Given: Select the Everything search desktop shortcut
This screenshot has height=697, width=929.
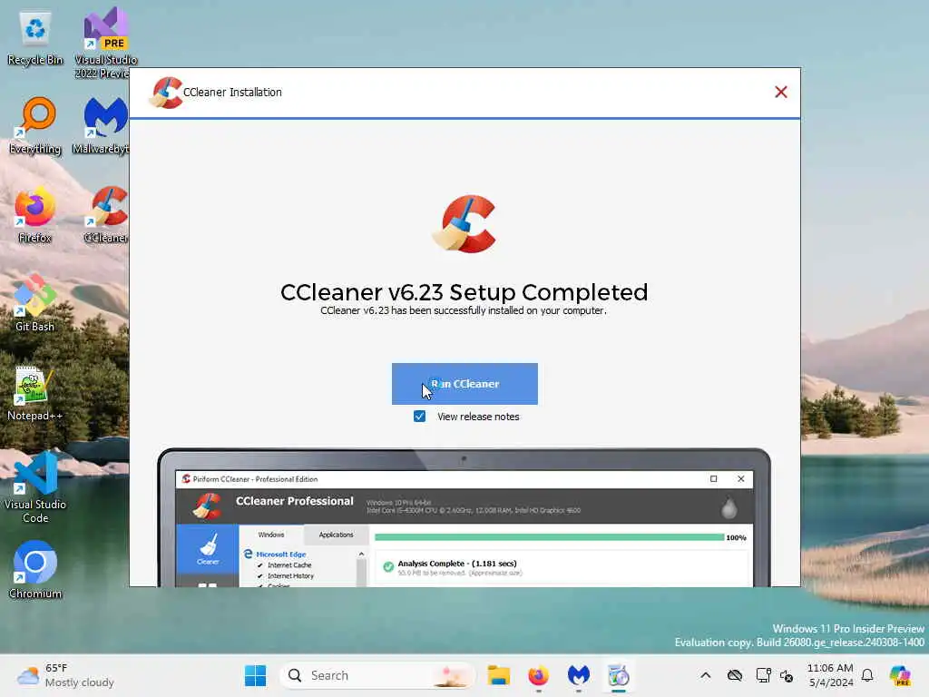Looking at the screenshot, I should pyautogui.click(x=35, y=125).
